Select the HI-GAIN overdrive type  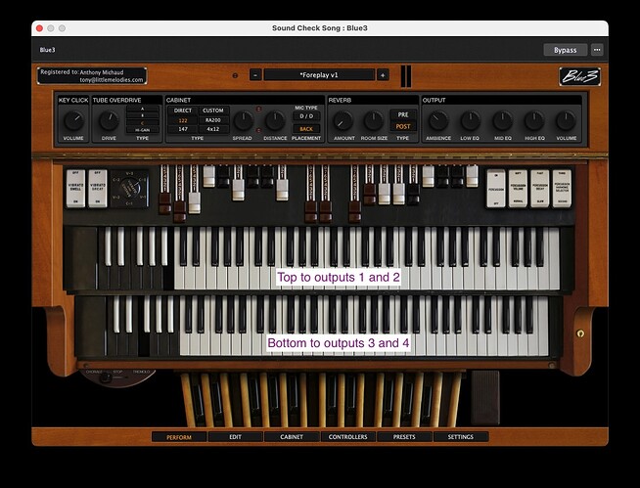[143, 130]
